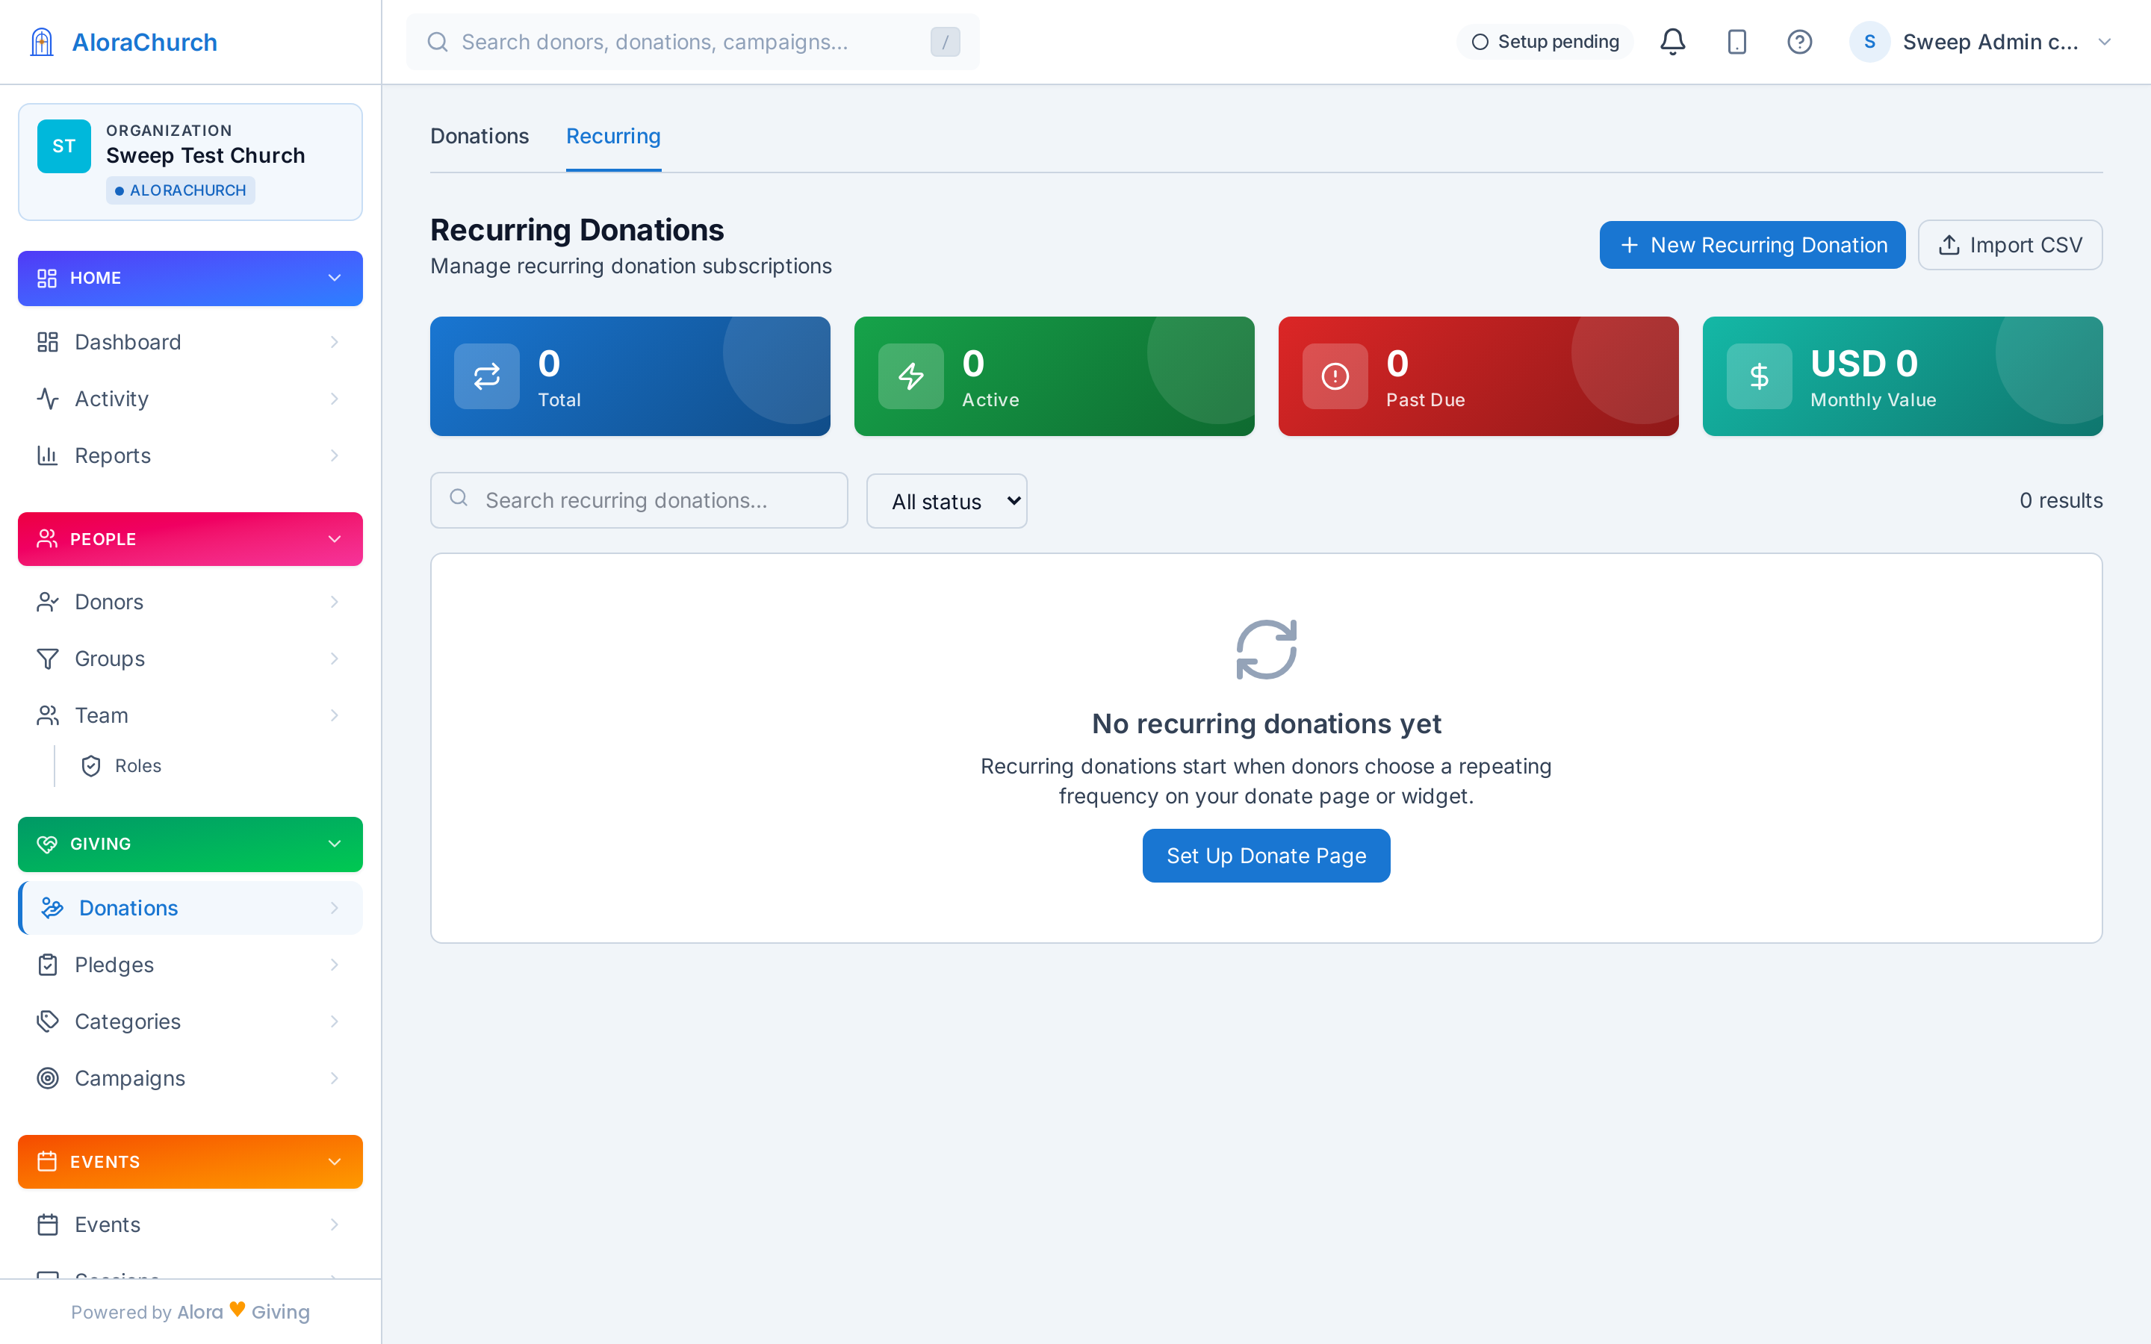Click Set Up Donate Page button
The width and height of the screenshot is (2151, 1344).
point(1266,856)
